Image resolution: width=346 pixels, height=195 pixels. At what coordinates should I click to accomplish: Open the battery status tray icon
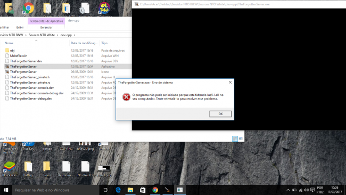[x=294, y=190]
